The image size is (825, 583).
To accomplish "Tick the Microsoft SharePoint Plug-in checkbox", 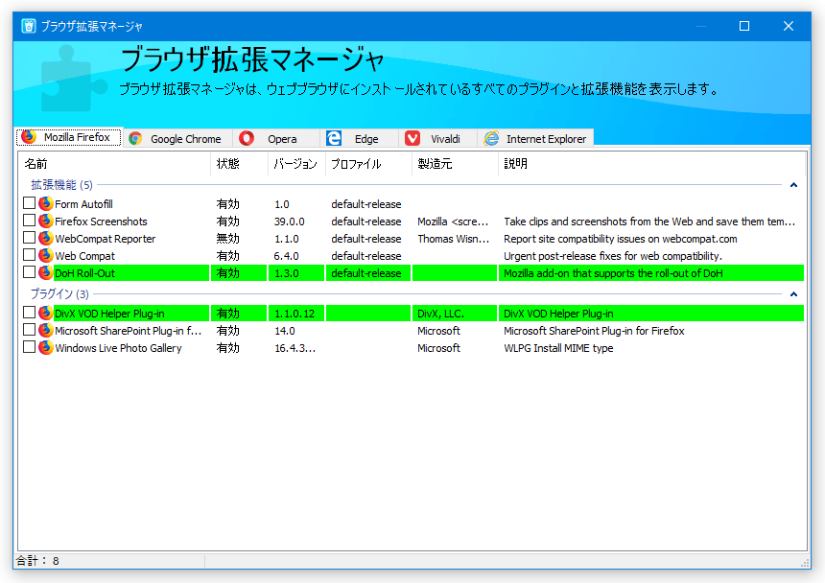I will pyautogui.click(x=30, y=330).
